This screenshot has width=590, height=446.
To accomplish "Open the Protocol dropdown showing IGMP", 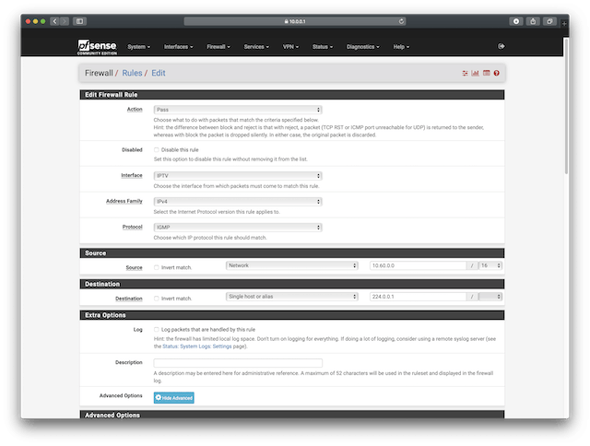I will click(238, 227).
